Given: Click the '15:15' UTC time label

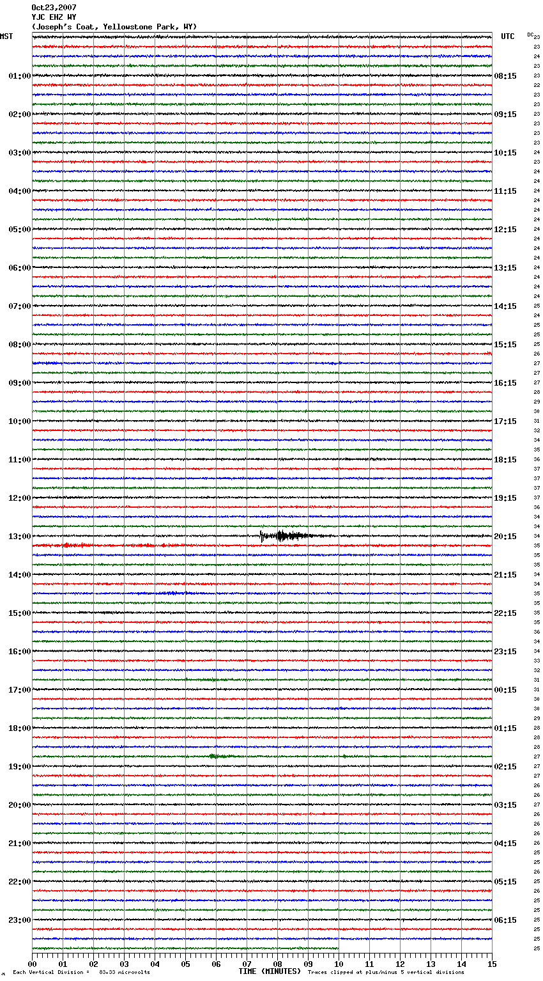Looking at the screenshot, I should tap(505, 345).
